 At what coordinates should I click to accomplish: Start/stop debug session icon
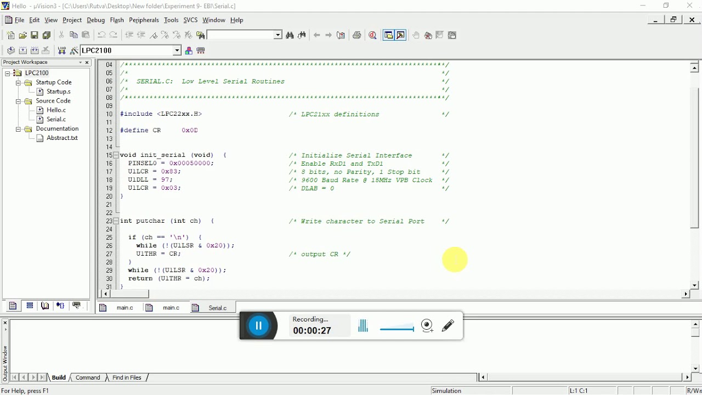(x=373, y=35)
